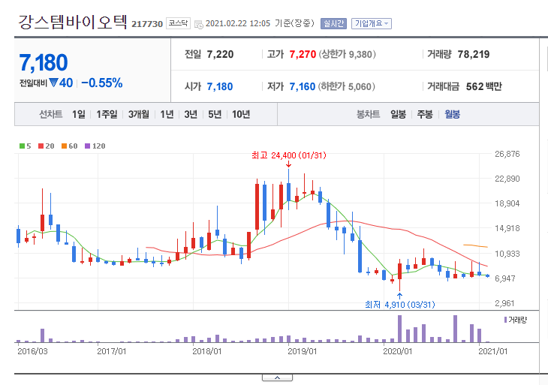Viewport: 548px width, 385px height.
Task: Select the 1년 line chart period
Action: pyautogui.click(x=167, y=114)
